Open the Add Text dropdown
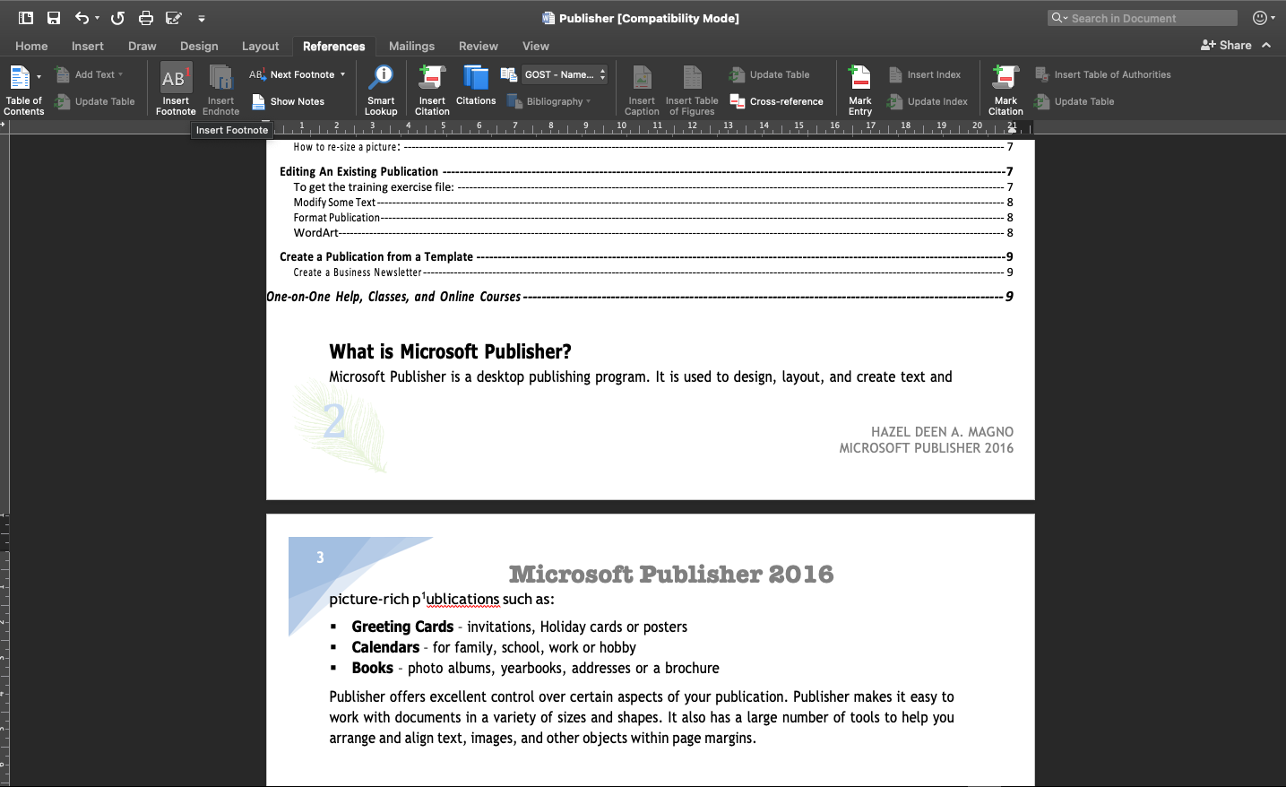 90,74
